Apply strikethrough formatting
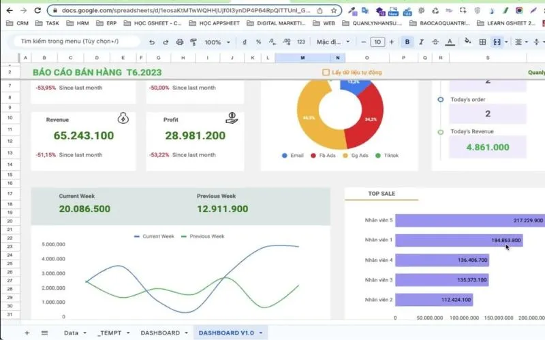The height and width of the screenshot is (340, 545). tap(437, 42)
